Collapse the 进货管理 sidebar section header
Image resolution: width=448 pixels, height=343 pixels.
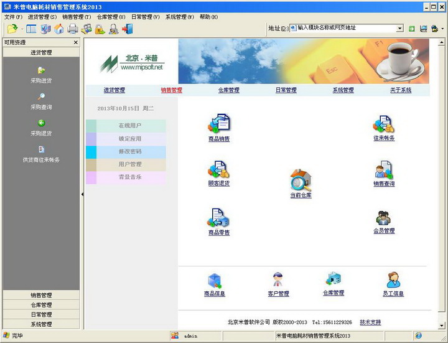(41, 52)
